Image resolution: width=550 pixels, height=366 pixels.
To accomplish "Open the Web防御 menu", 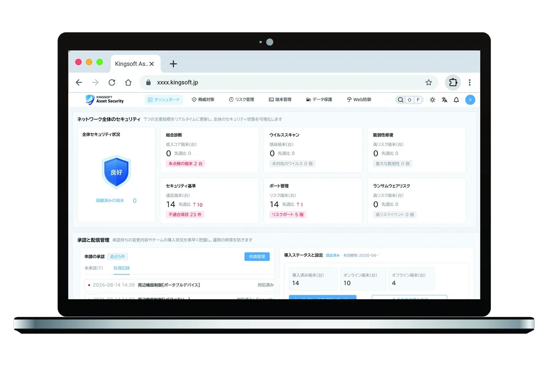I will click(359, 100).
